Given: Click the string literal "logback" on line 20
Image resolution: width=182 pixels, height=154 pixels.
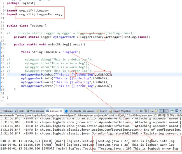Looking at the screenshot, I should pos(70,52).
